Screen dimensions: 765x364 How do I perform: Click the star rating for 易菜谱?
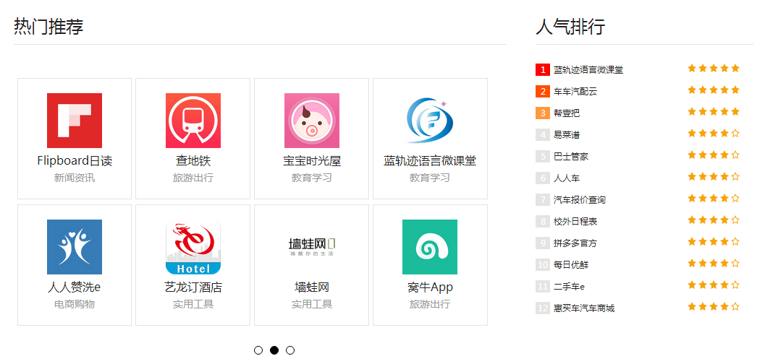pyautogui.click(x=714, y=134)
